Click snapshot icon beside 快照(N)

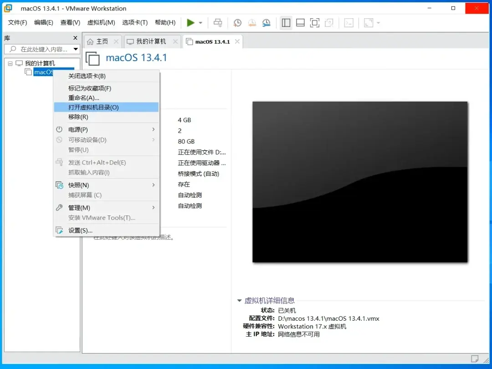click(x=59, y=185)
